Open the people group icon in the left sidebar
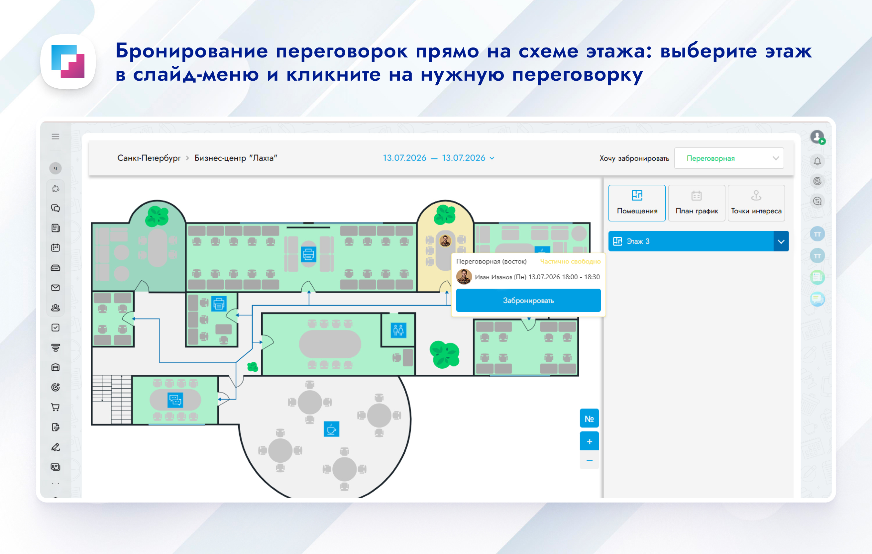This screenshot has width=872, height=554. pos(55,308)
